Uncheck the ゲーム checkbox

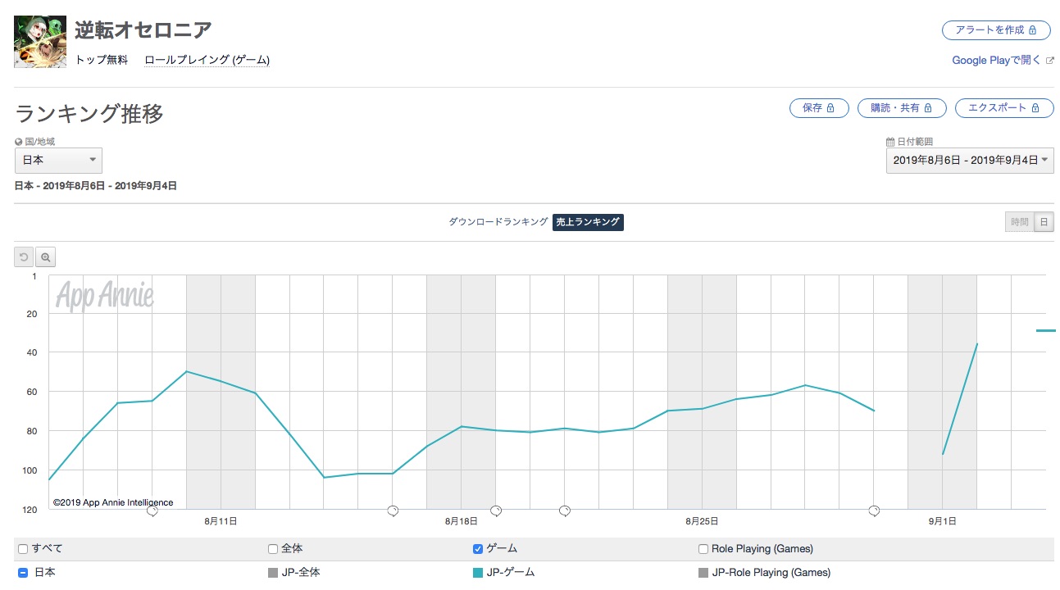(x=478, y=549)
